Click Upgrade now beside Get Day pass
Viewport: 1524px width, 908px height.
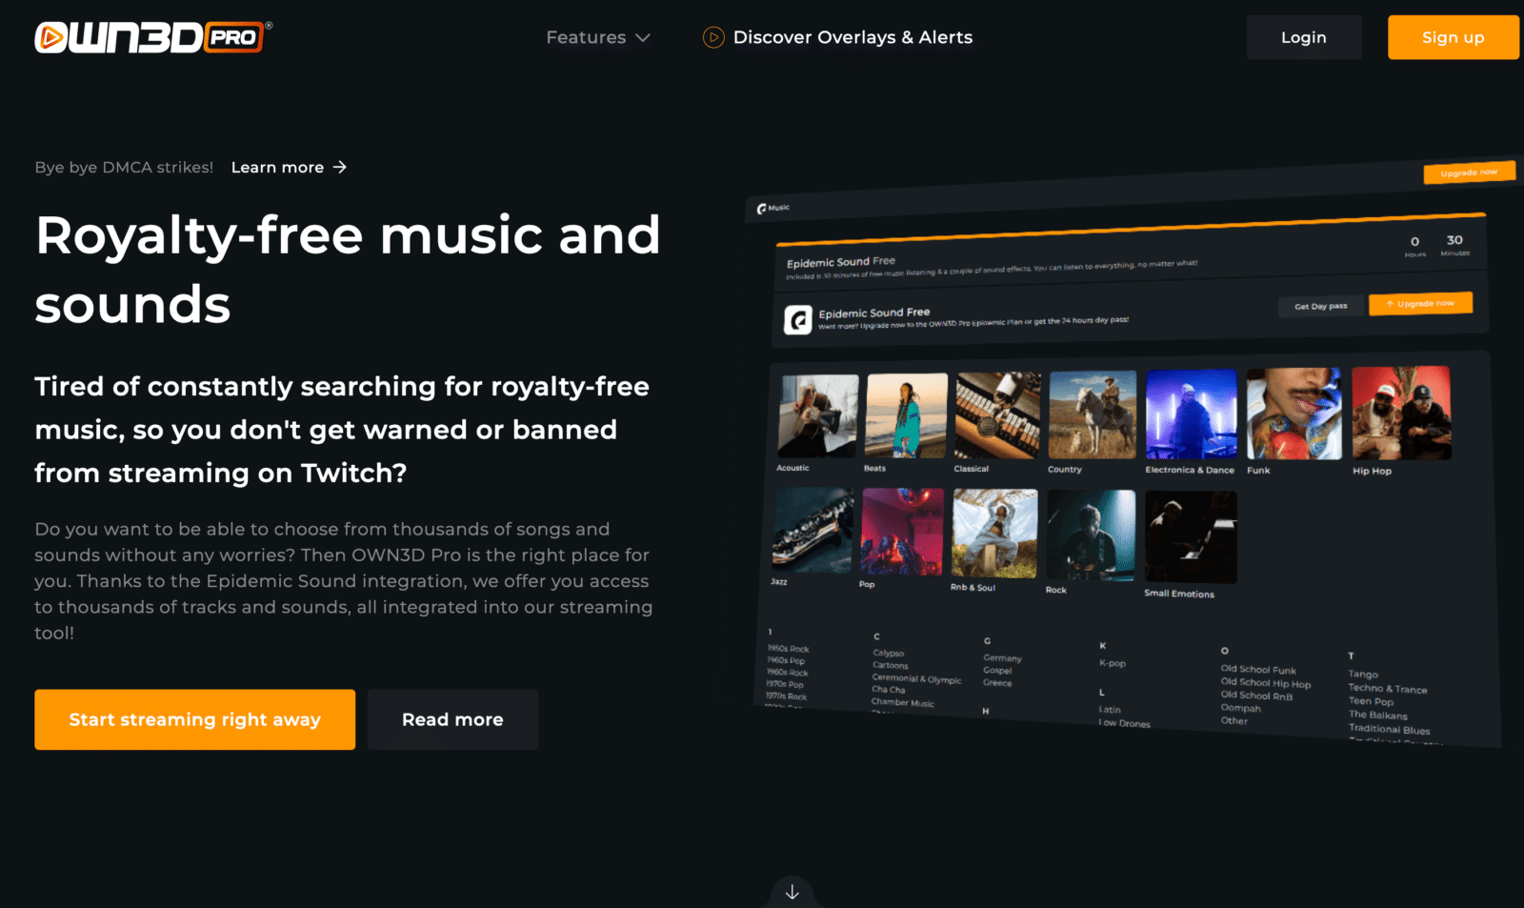[x=1420, y=303]
